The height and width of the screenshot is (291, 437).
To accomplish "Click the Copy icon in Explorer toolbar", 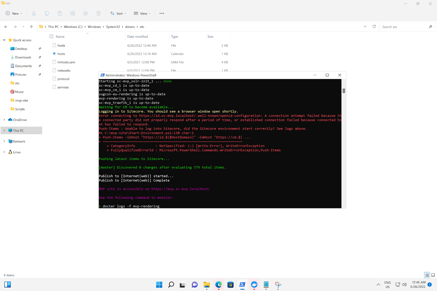I will tap(47, 13).
